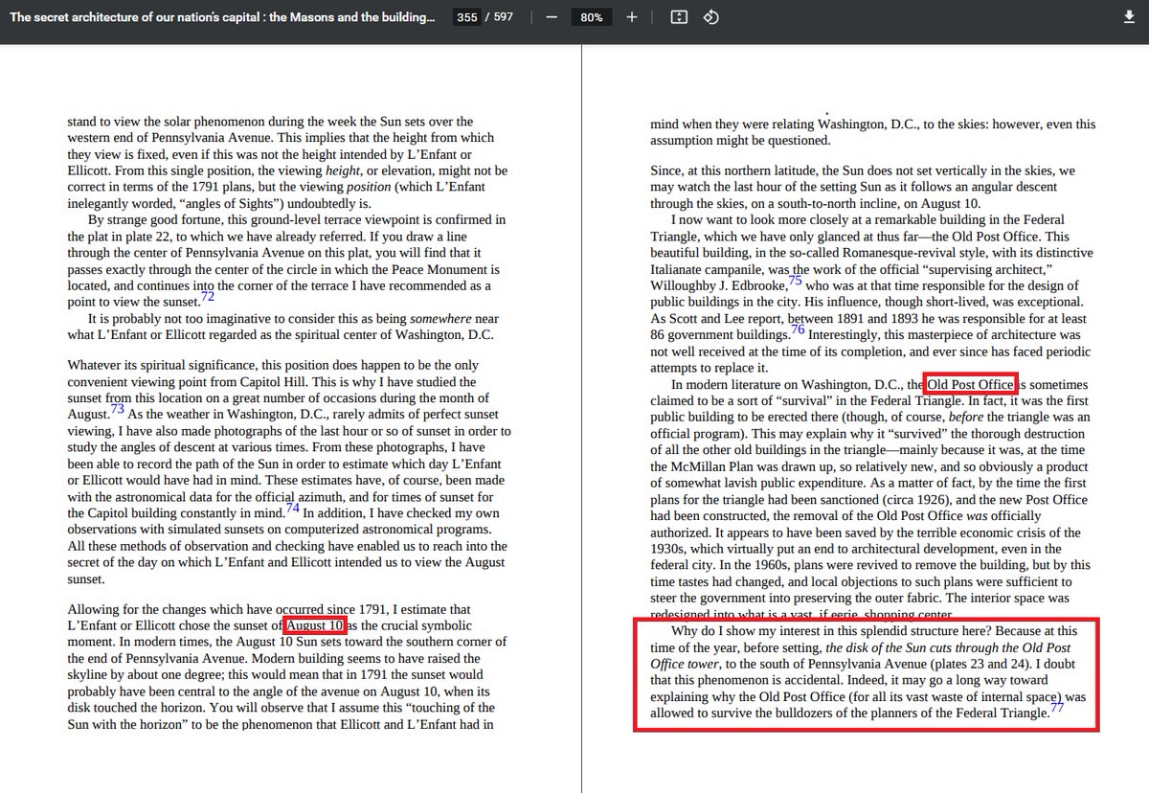Click the document title in toolbar
Screen dimensions: 1149x793
point(221,17)
